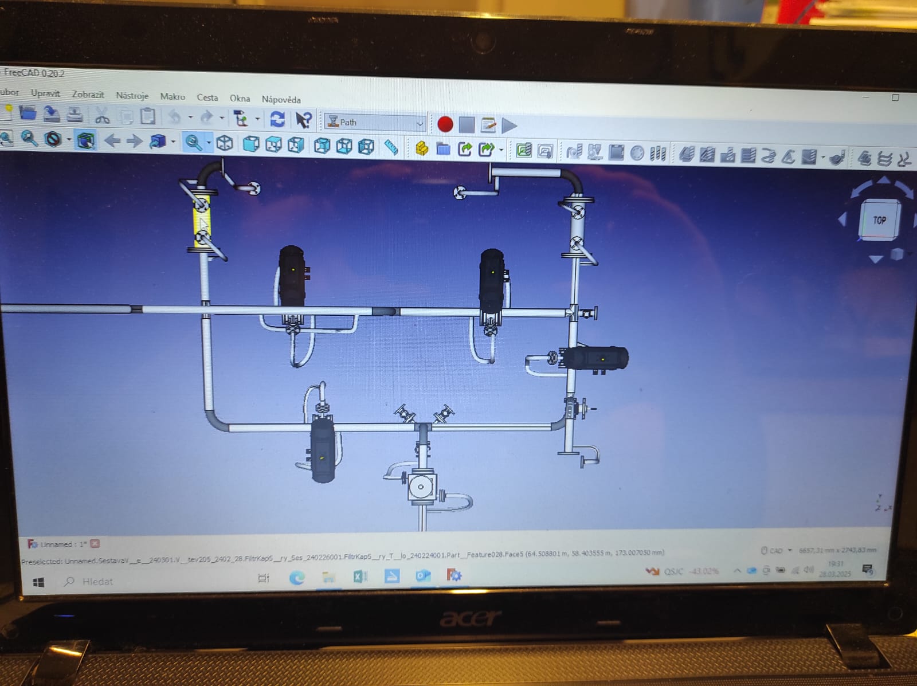The height and width of the screenshot is (686, 917).
Task: Expand the draw style dropdown arrow
Action: (x=69, y=140)
